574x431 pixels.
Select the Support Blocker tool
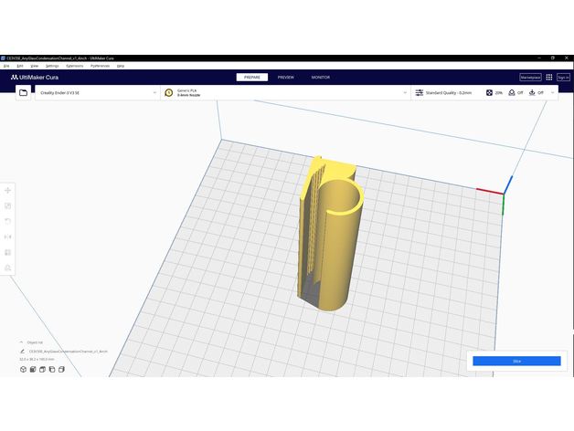[8, 268]
